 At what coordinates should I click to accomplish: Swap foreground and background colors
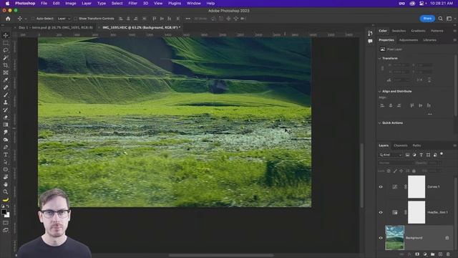coord(8,206)
